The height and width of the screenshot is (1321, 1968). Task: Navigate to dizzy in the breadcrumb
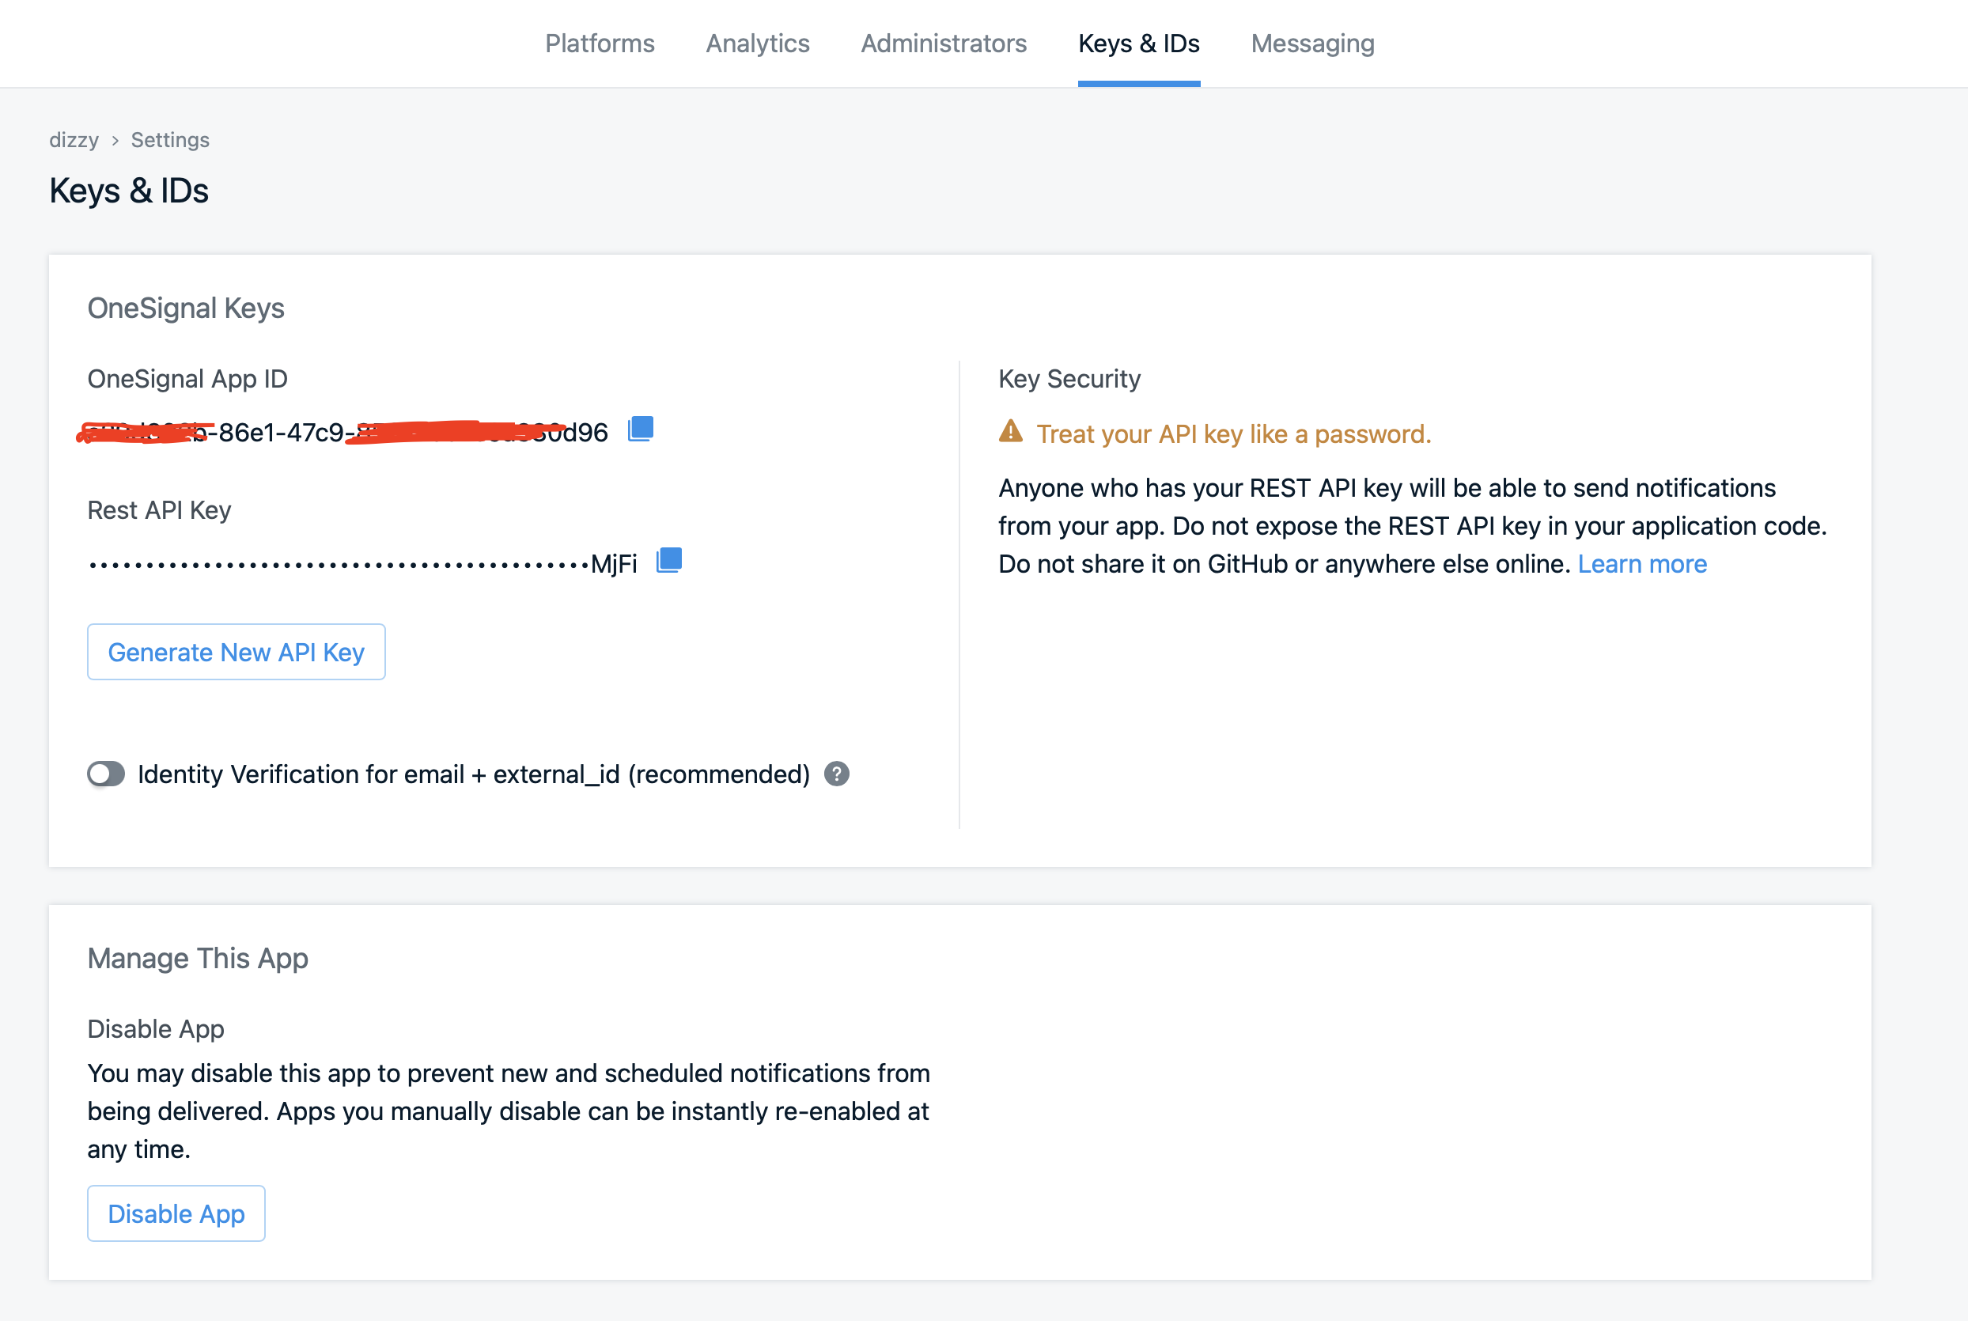click(74, 140)
